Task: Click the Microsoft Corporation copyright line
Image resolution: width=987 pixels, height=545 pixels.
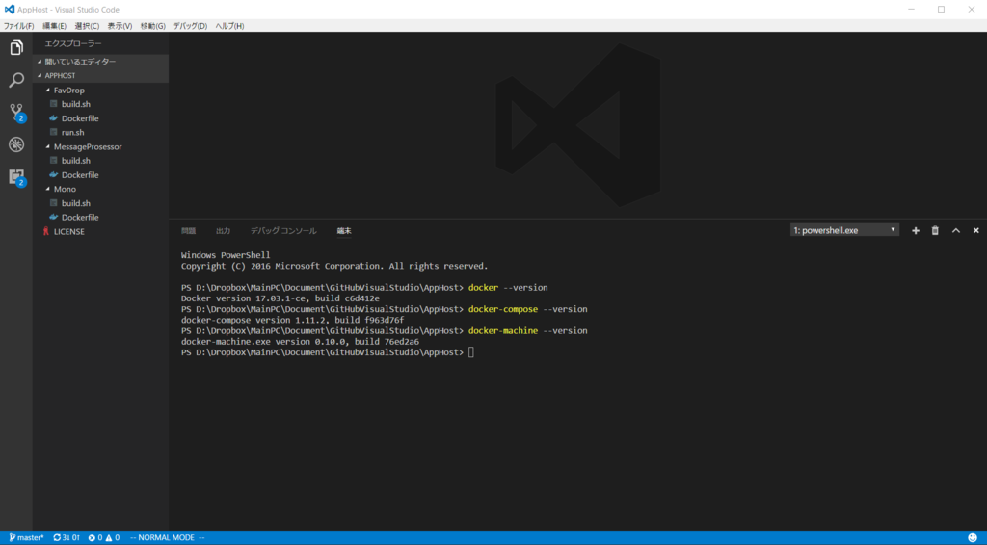Action: (334, 266)
